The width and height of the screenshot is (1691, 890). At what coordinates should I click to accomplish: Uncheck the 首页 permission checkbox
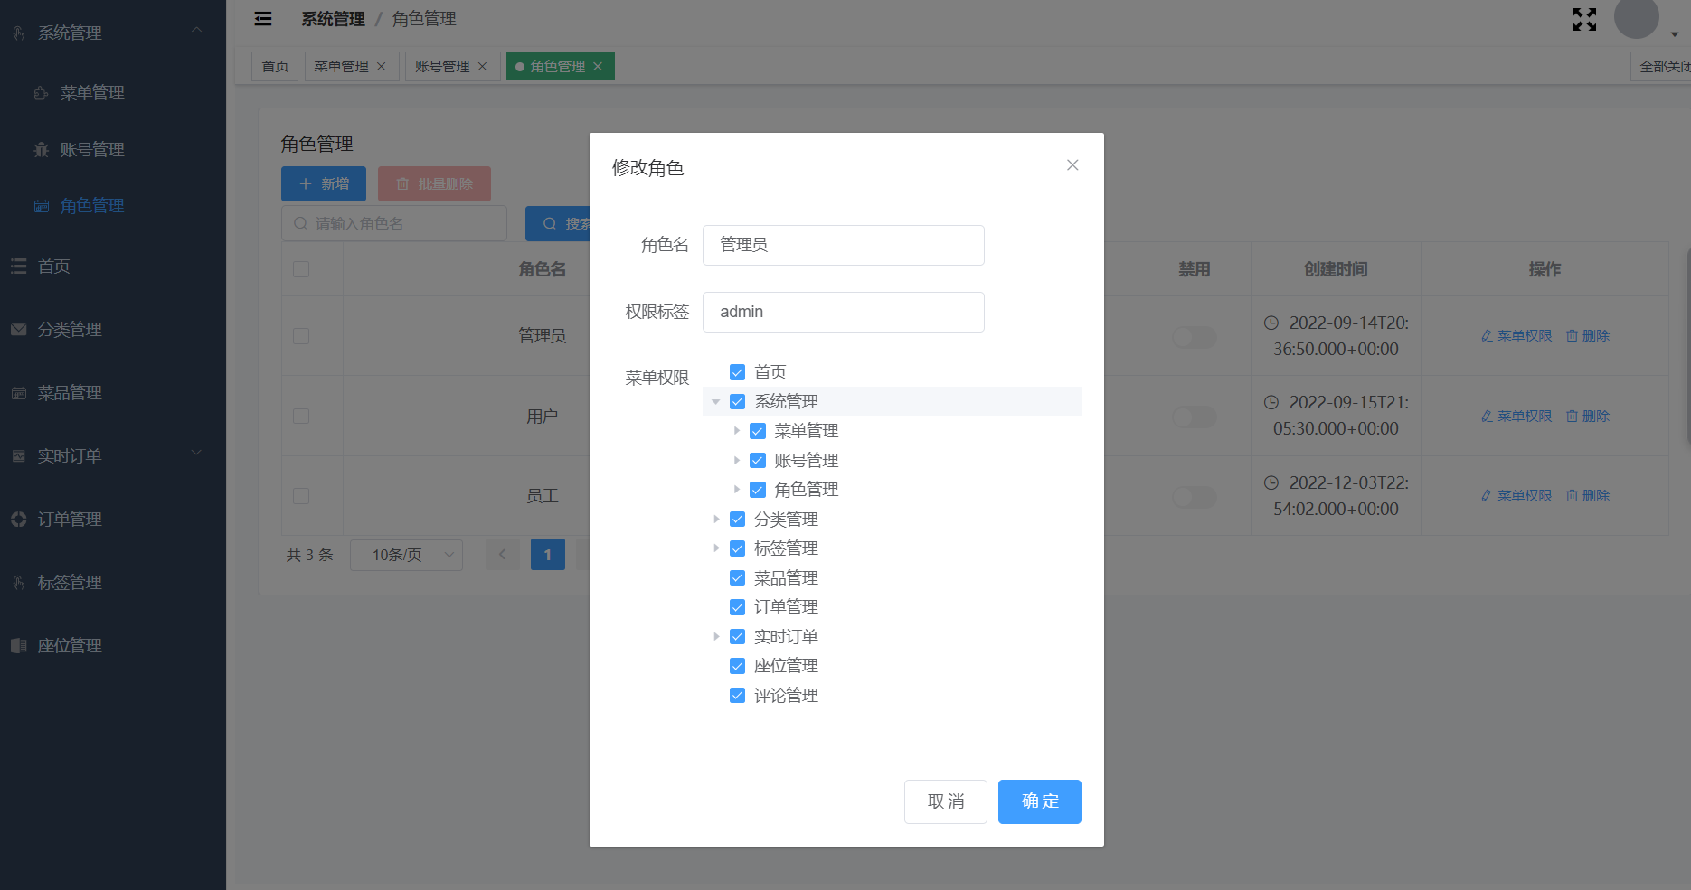(738, 372)
